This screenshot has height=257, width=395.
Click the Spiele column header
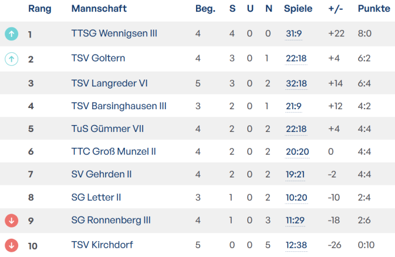(x=298, y=9)
